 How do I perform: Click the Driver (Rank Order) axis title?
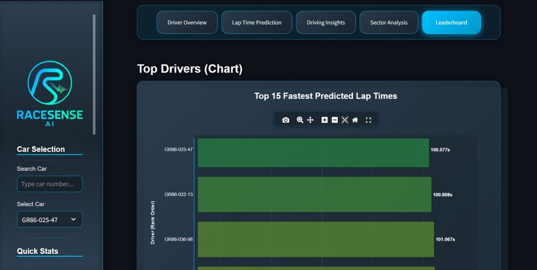click(153, 223)
